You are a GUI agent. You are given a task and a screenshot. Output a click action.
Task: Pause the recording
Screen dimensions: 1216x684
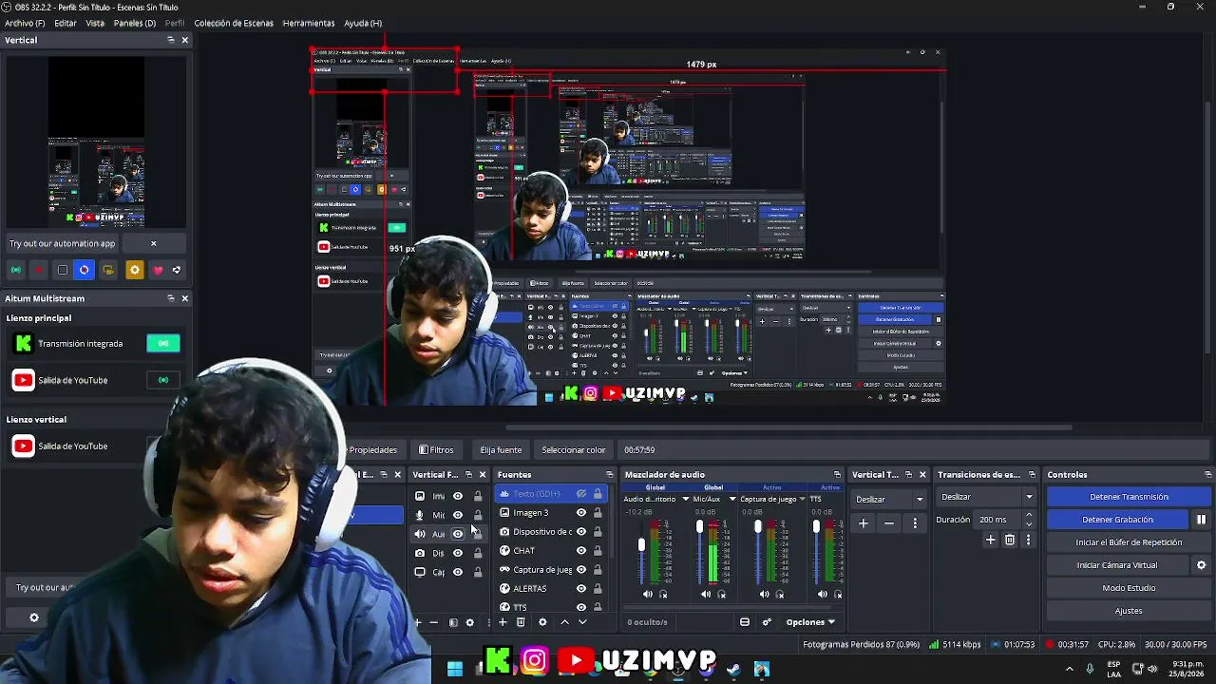pyautogui.click(x=1201, y=520)
